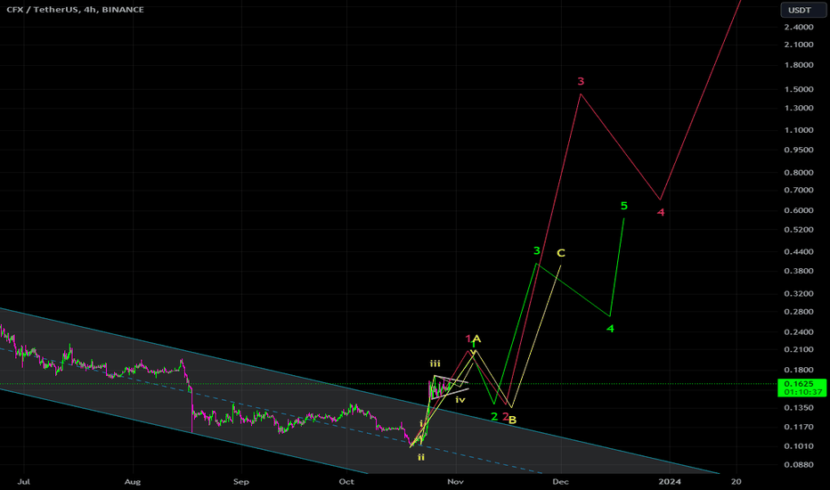Select the ii sub-wave label
The image size is (830, 490).
[421, 457]
